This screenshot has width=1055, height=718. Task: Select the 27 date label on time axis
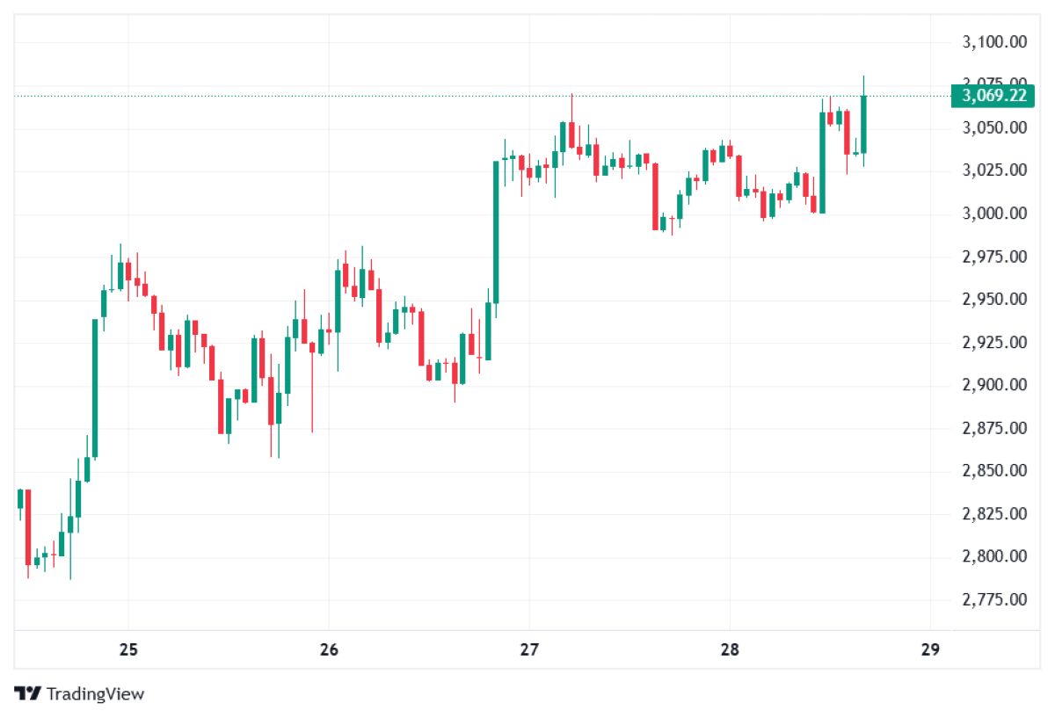[x=529, y=650]
